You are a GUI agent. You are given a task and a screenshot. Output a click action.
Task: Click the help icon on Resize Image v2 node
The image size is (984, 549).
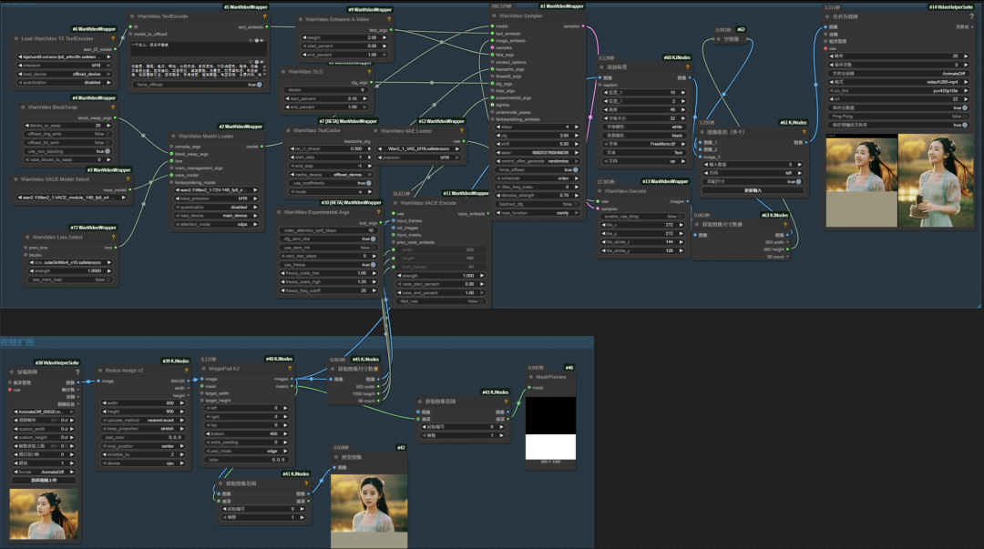coord(186,371)
